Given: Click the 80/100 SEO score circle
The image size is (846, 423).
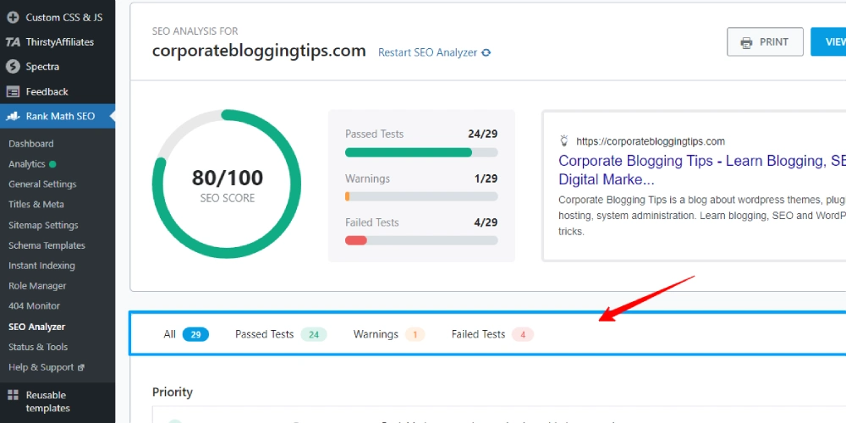Looking at the screenshot, I should click(227, 184).
